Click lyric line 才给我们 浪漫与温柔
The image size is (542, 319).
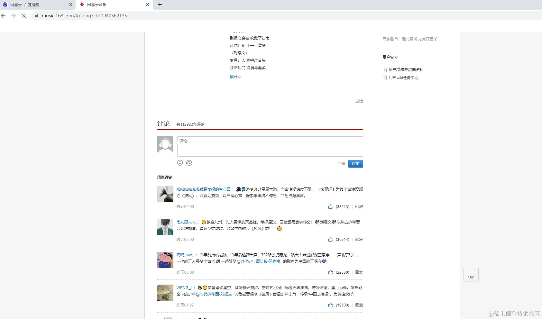click(x=248, y=68)
